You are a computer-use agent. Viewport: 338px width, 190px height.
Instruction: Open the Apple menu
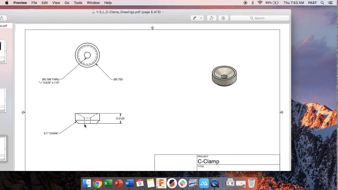tap(7, 3)
